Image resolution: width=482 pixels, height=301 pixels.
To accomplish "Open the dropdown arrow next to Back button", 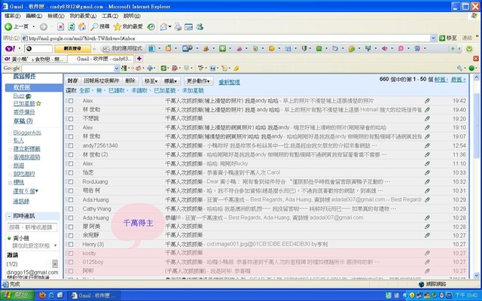I will coord(33,27).
